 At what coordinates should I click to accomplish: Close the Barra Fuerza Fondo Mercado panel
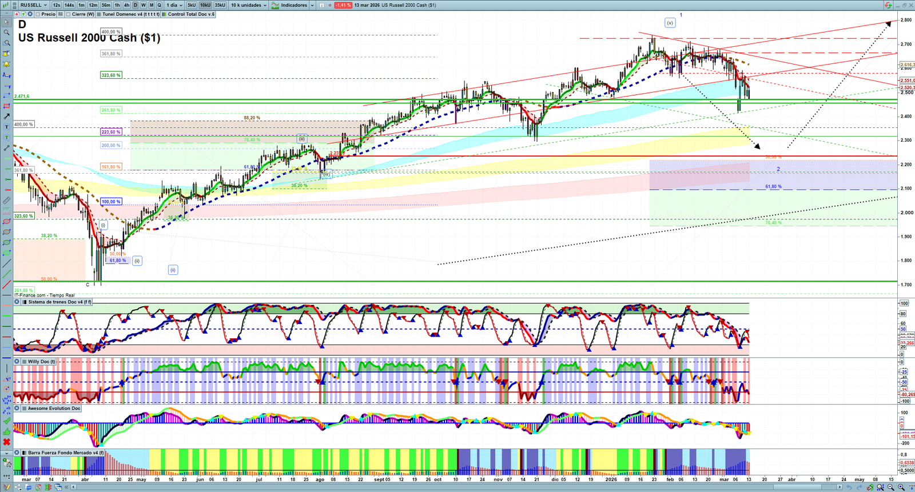[17, 453]
